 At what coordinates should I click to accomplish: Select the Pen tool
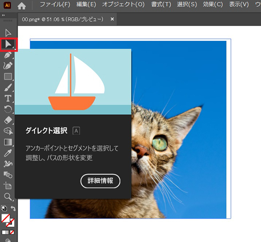[x=8, y=55]
